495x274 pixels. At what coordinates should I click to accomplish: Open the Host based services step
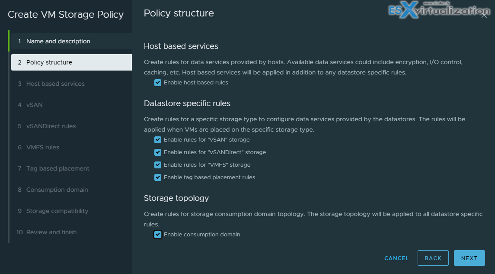54,84
